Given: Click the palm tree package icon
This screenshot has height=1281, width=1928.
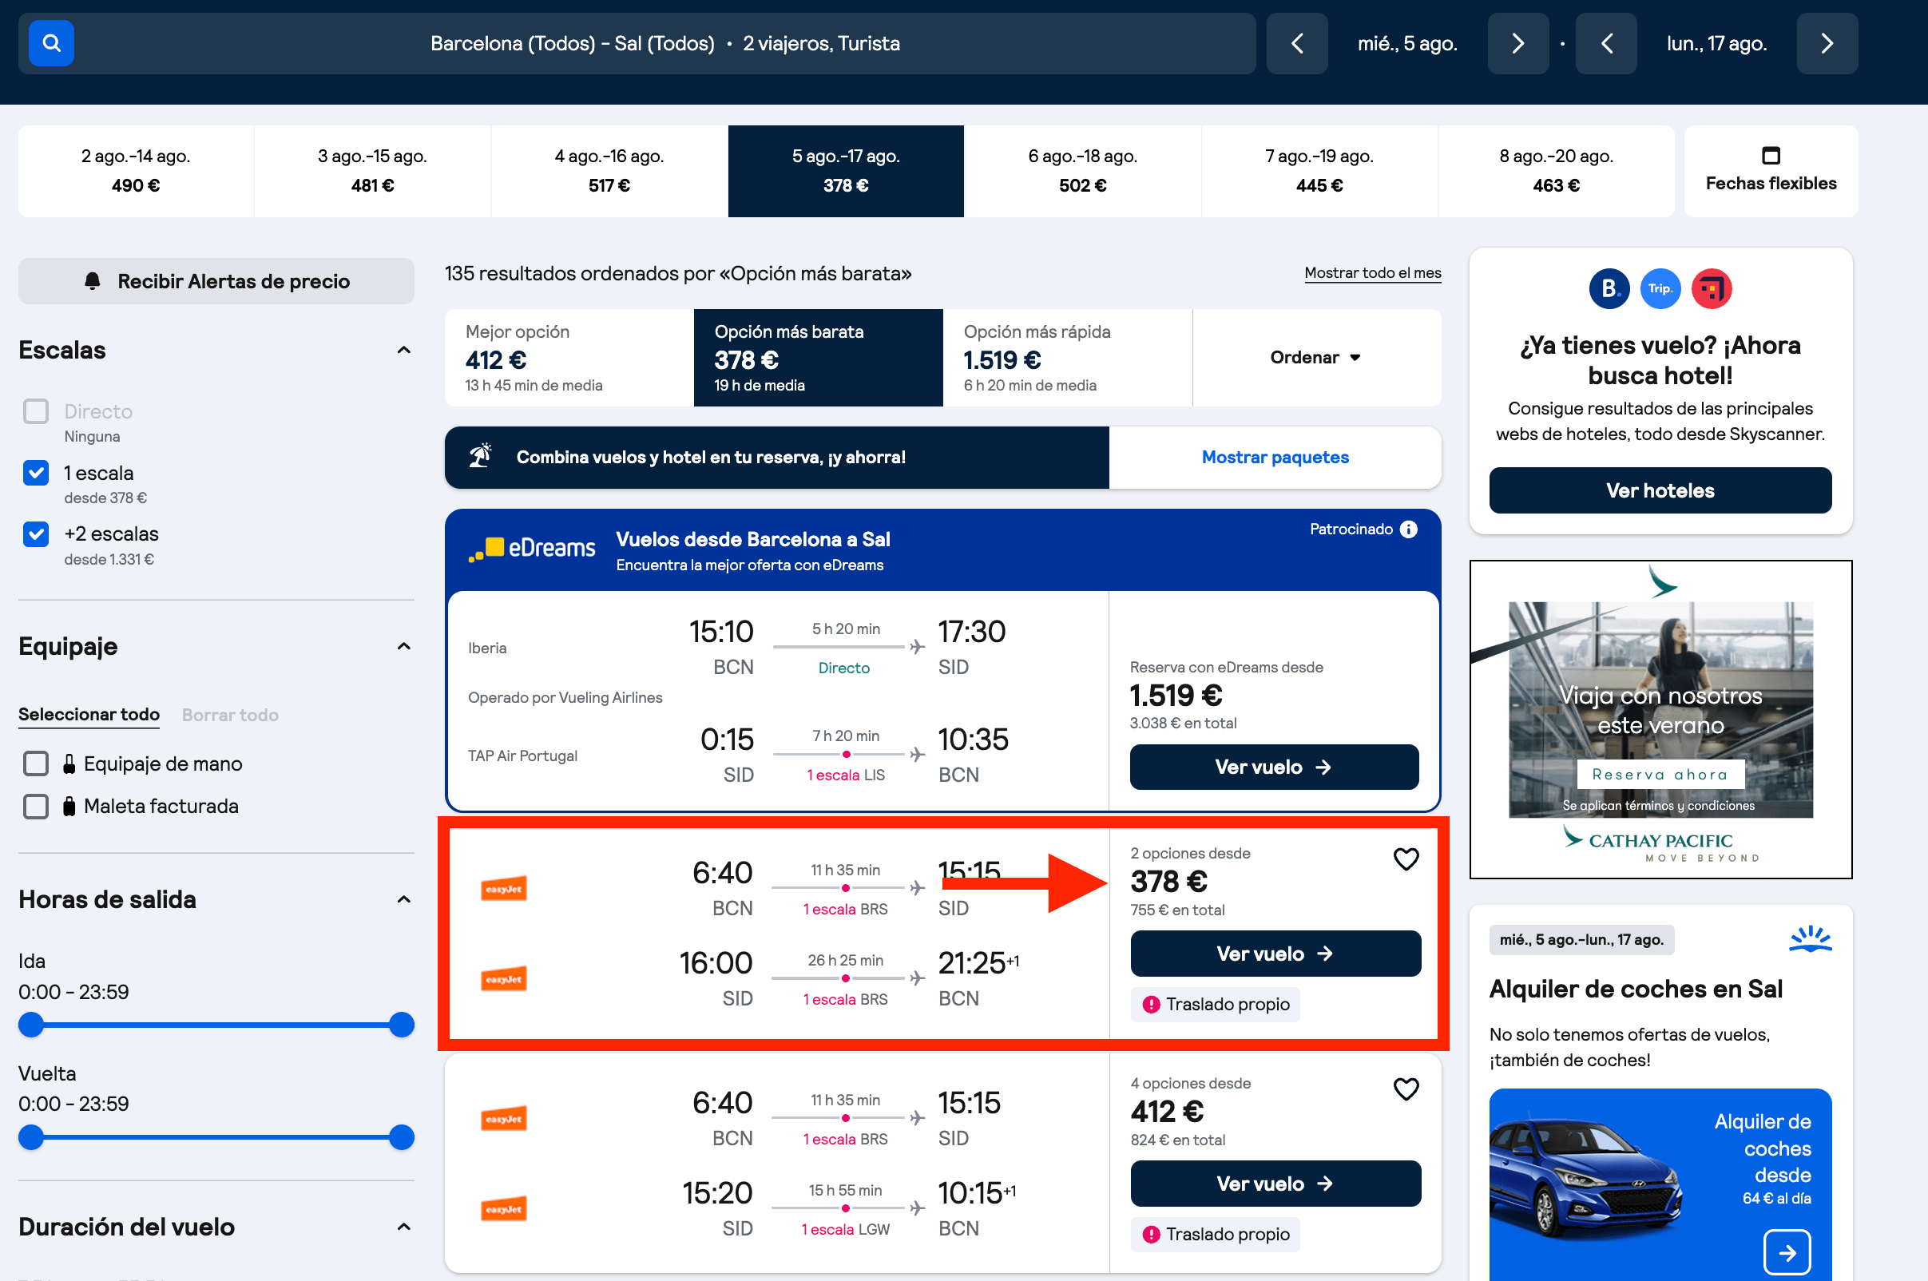Looking at the screenshot, I should click(x=480, y=456).
